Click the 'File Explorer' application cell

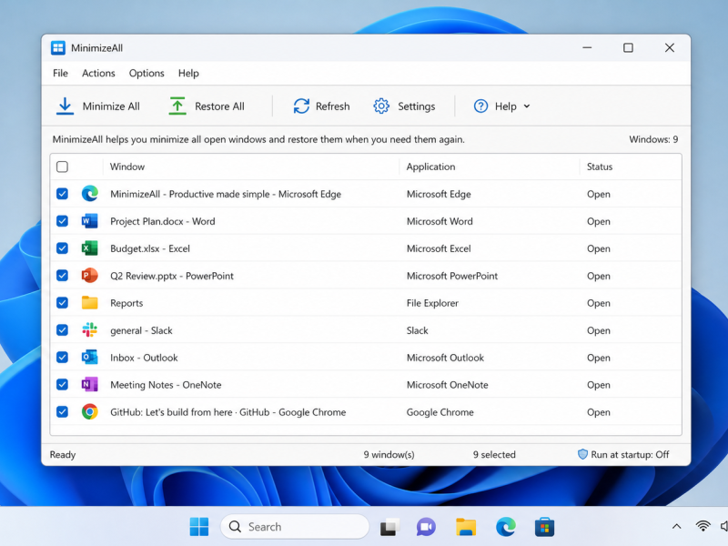(x=432, y=303)
